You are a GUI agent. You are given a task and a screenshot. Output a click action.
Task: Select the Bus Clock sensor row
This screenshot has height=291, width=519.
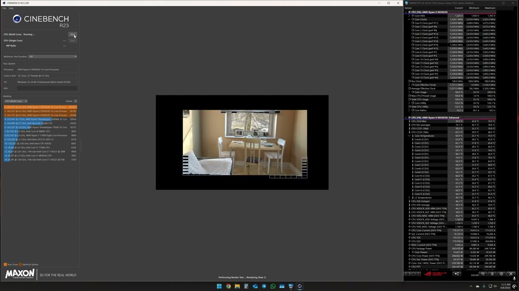click(452, 81)
